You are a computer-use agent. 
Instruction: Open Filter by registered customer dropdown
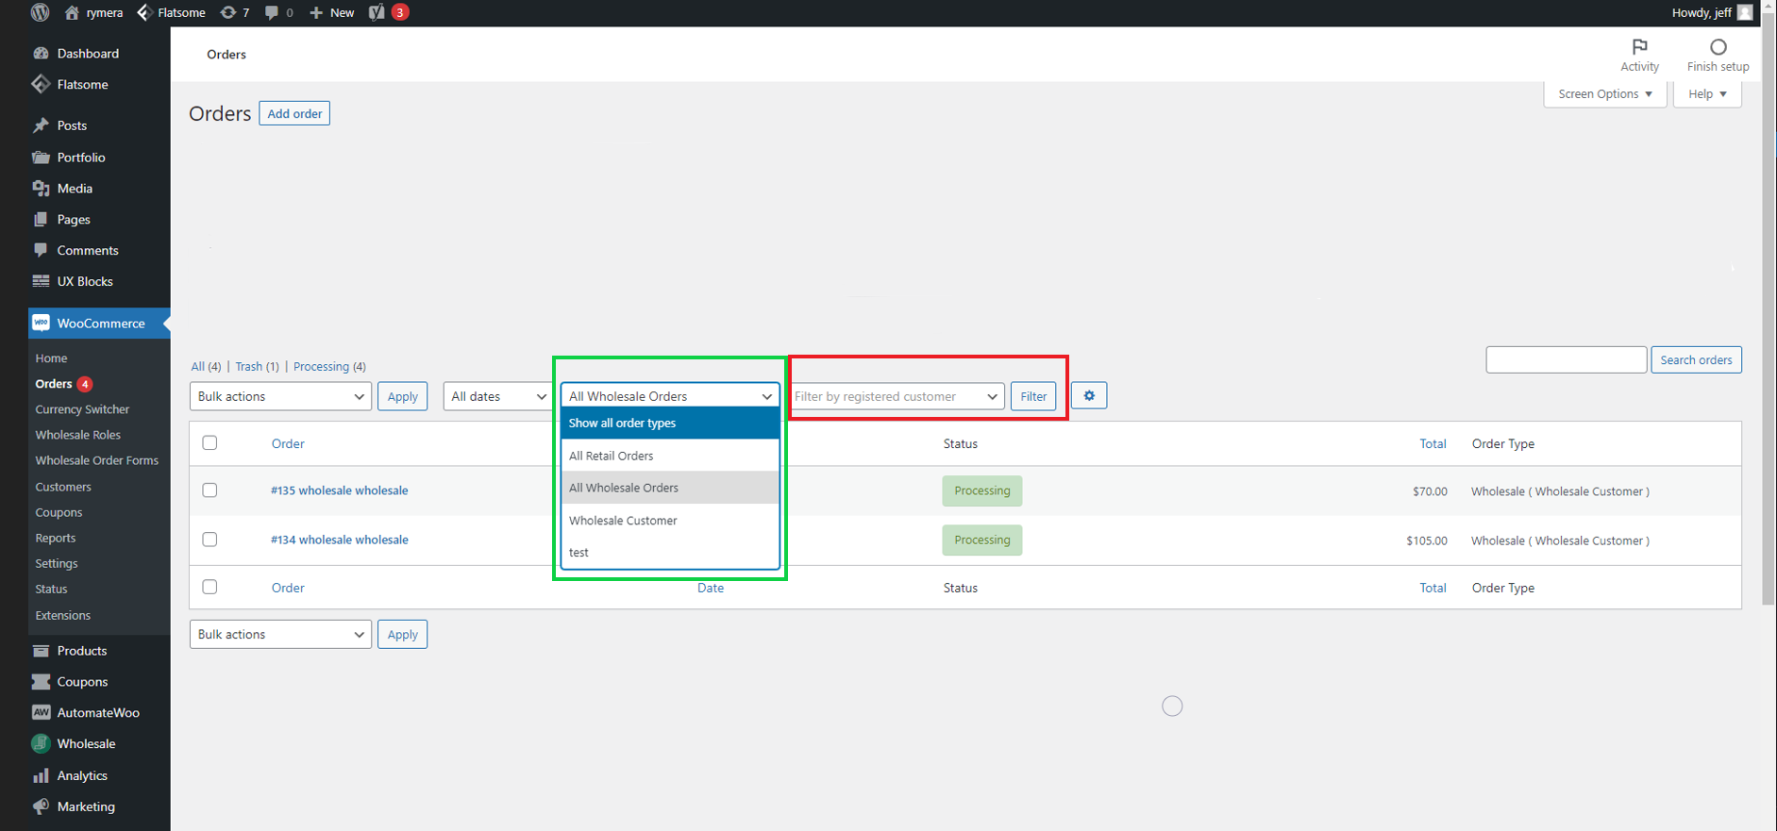coord(896,396)
